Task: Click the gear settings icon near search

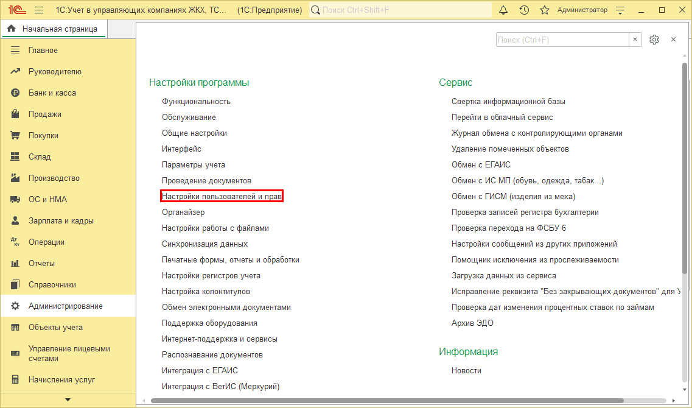Action: click(x=654, y=40)
